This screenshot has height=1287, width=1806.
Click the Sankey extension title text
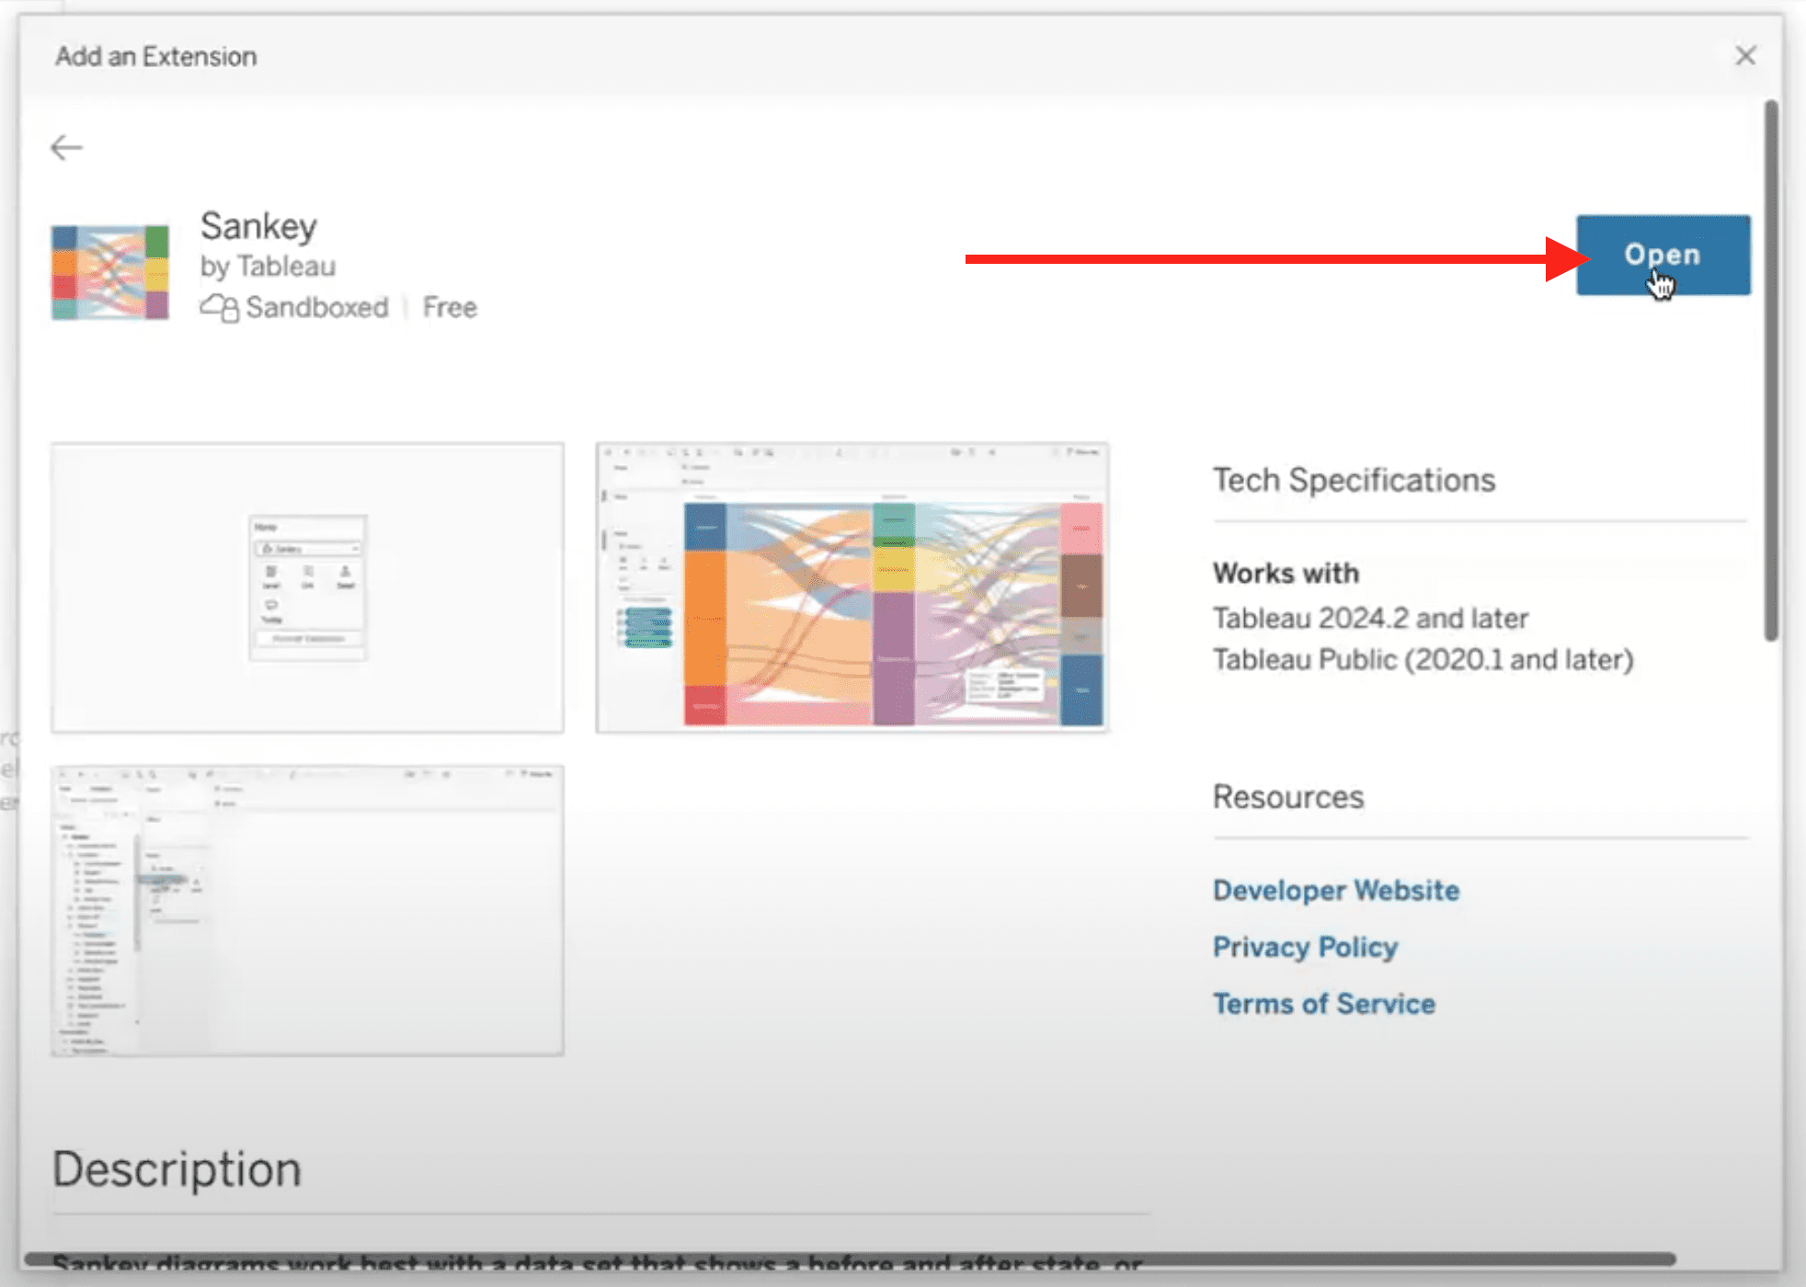(258, 226)
